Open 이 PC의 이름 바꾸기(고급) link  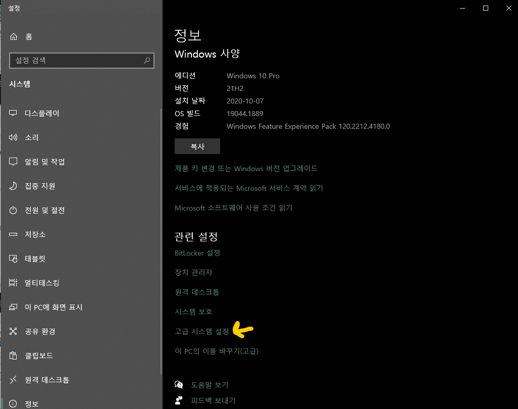pyautogui.click(x=217, y=351)
